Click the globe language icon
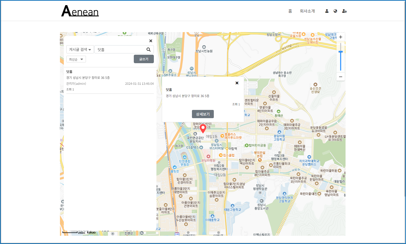 coord(335,11)
